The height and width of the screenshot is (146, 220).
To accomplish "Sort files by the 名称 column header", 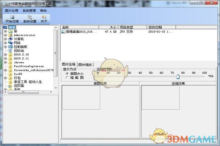I will [x=80, y=27].
